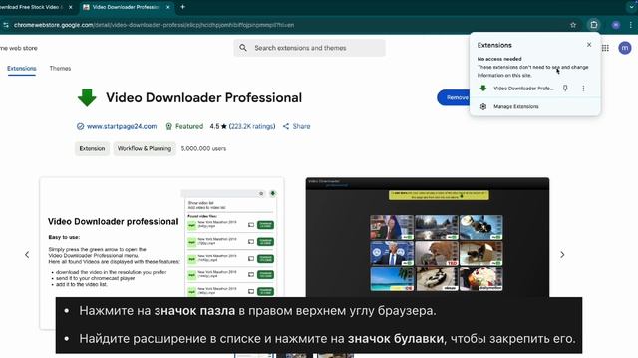The height and width of the screenshot is (358, 638).
Task: Click the Video Downloader Professional title
Action: (x=203, y=97)
